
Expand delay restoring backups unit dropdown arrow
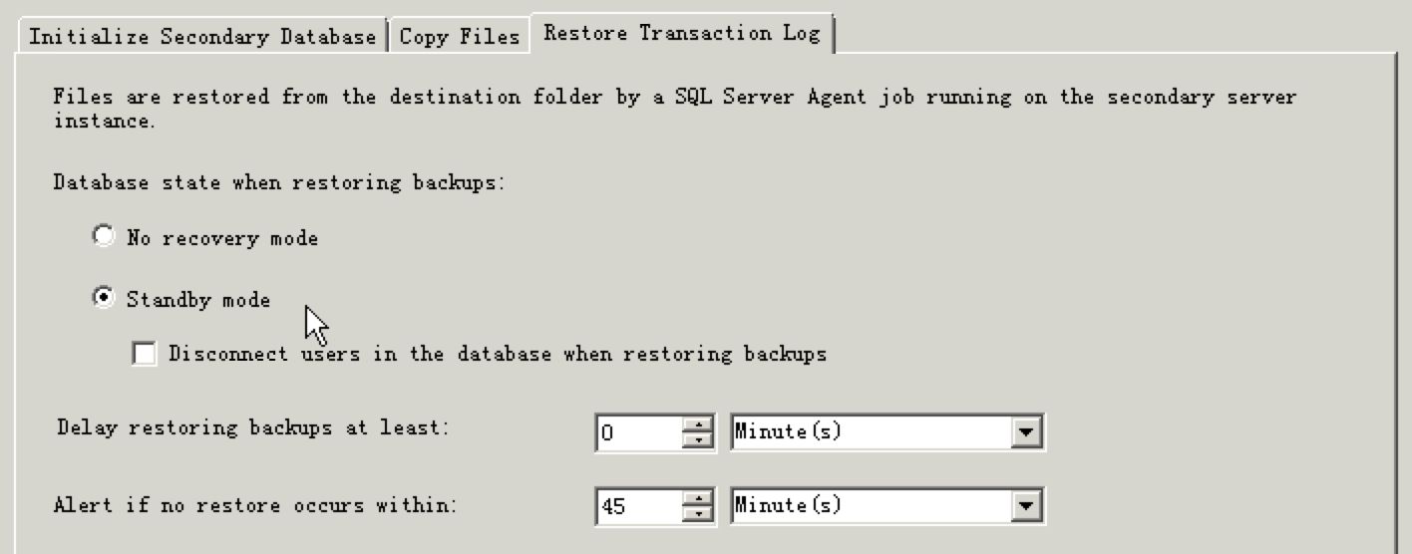point(1026,432)
